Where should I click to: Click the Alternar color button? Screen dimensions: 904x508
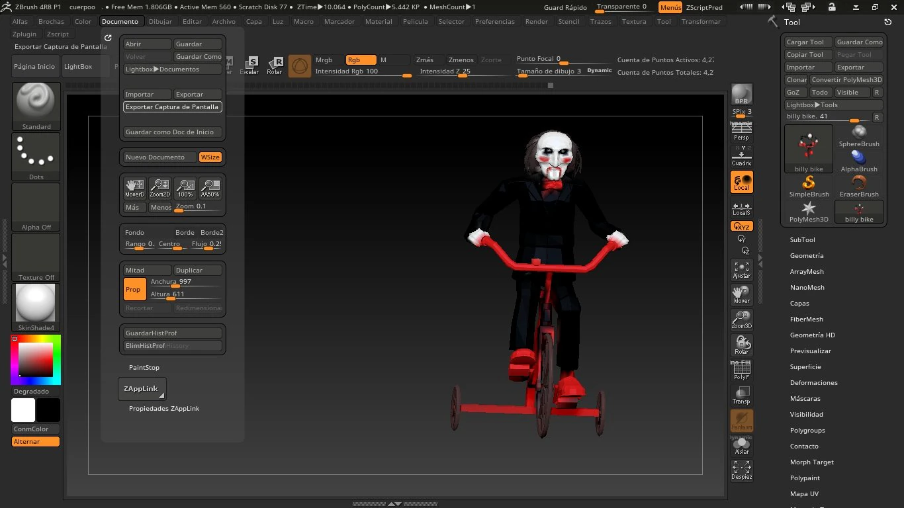pyautogui.click(x=36, y=442)
